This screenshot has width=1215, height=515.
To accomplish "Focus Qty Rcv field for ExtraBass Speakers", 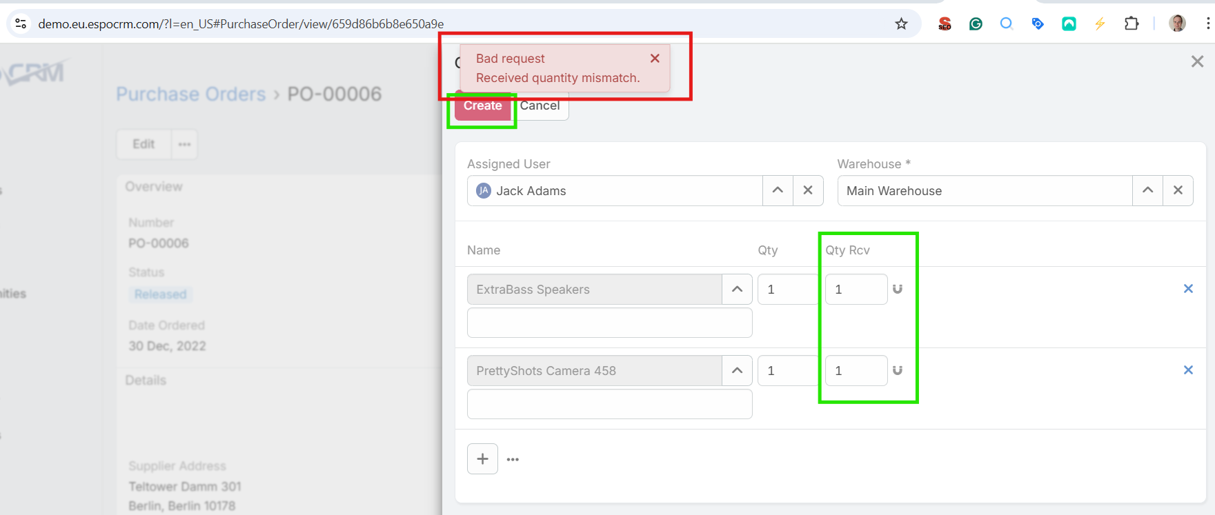I will tap(856, 290).
